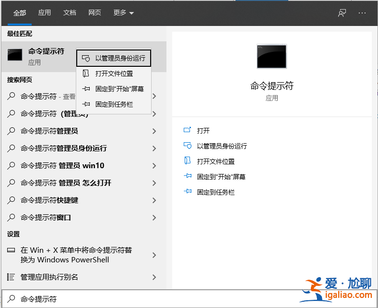The width and height of the screenshot is (378, 308).
Task: Expand arrow for 命令提示符快捷键
Action: pos(154,200)
